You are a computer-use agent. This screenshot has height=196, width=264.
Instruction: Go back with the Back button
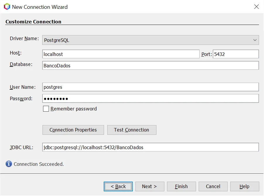118,187
